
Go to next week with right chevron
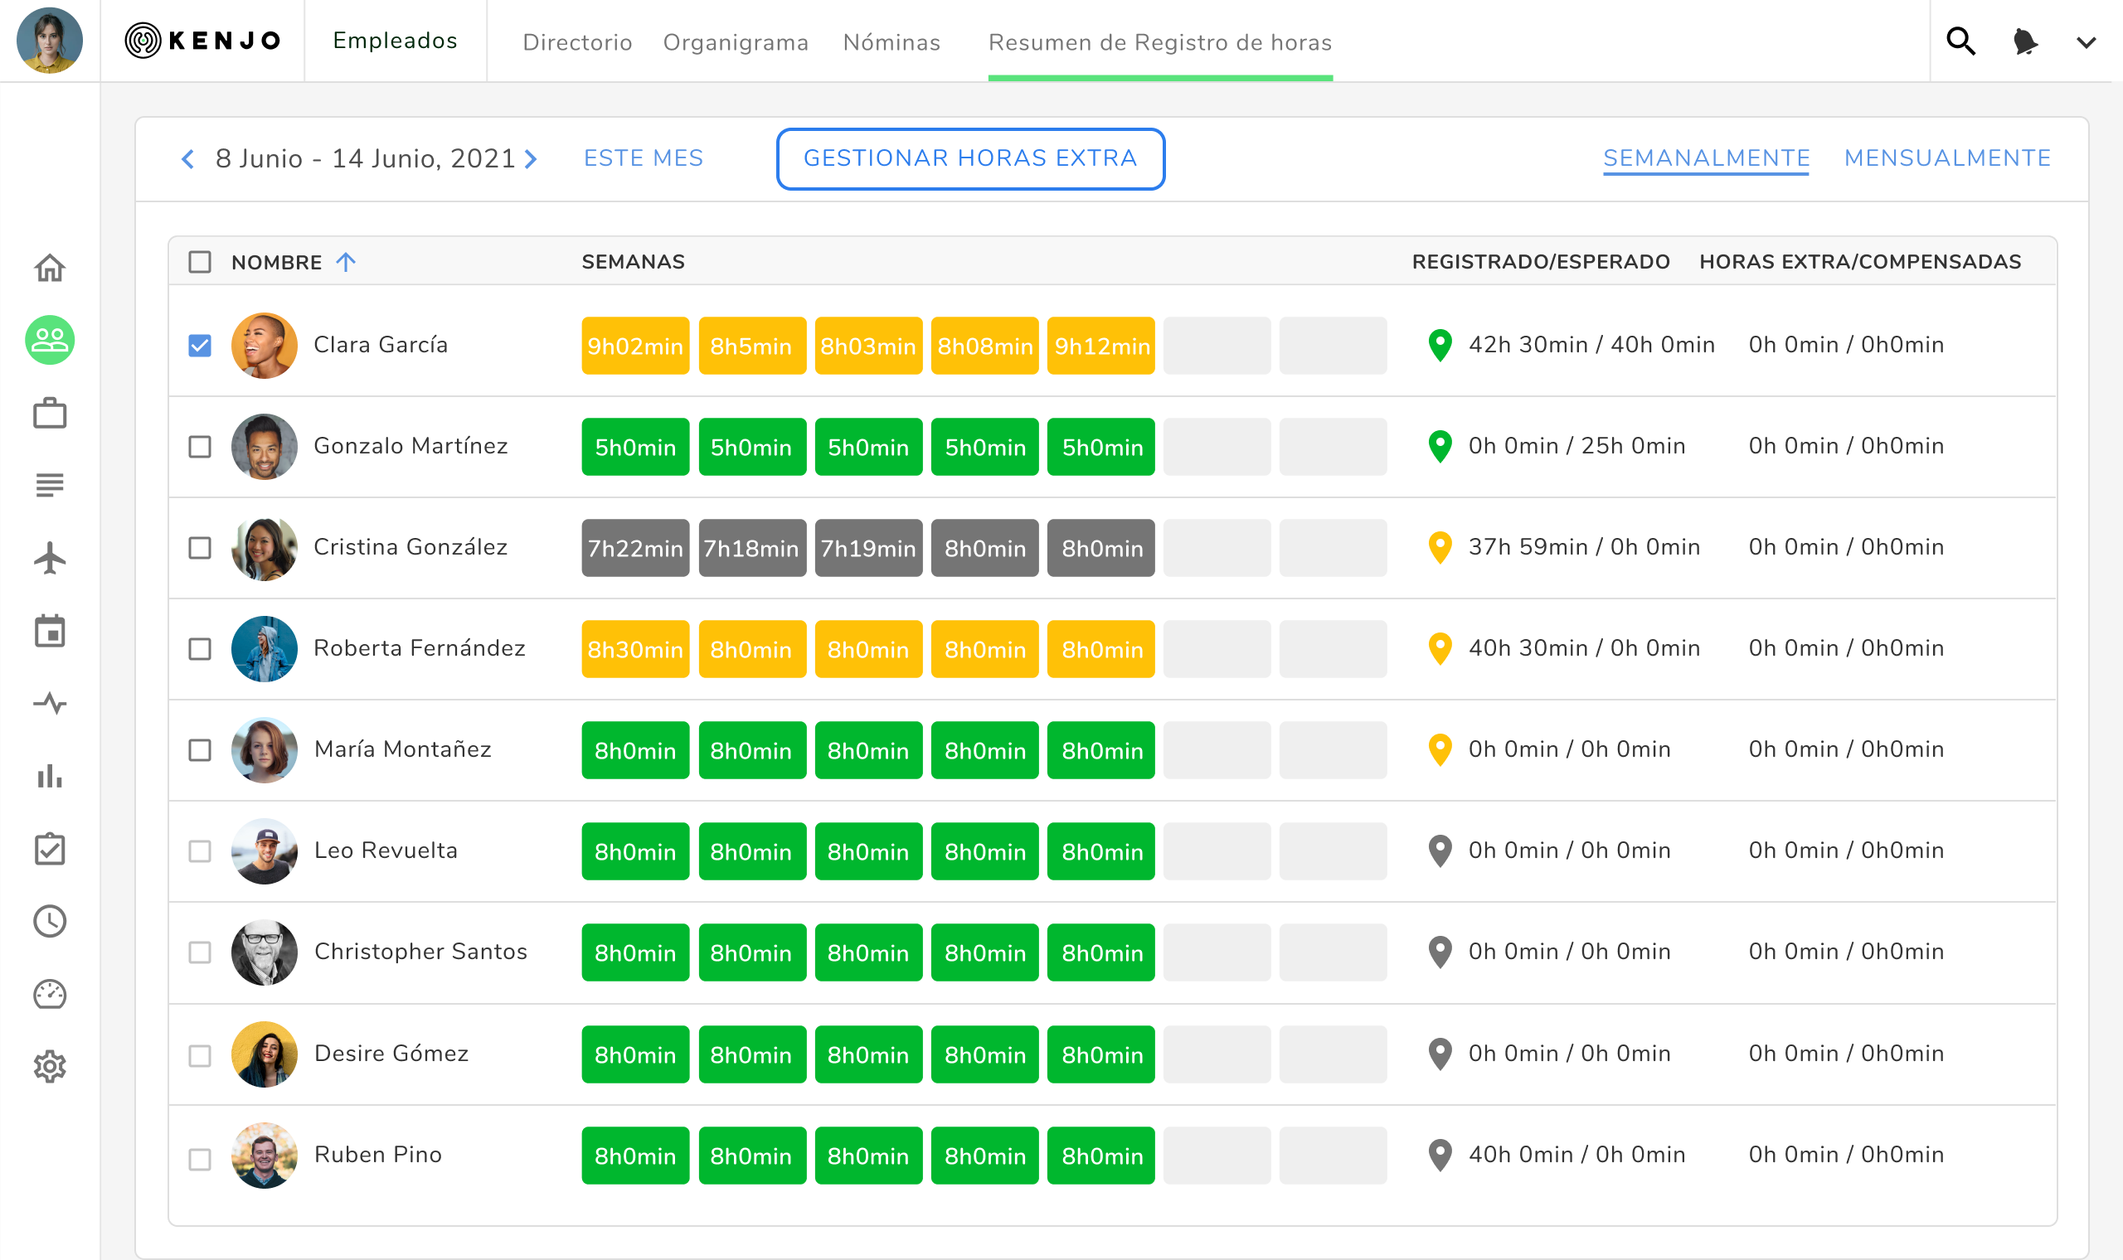tap(532, 159)
